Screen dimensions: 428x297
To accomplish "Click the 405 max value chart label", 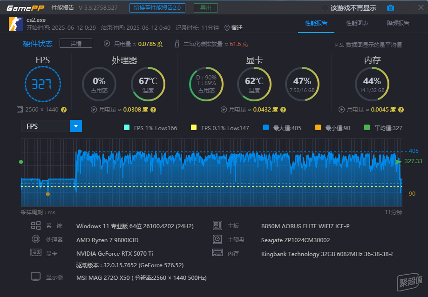I will (x=414, y=151).
